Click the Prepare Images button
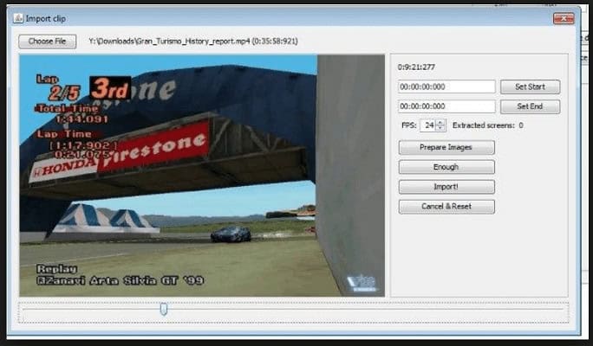Viewport: 593px width, 346px height. tap(446, 148)
